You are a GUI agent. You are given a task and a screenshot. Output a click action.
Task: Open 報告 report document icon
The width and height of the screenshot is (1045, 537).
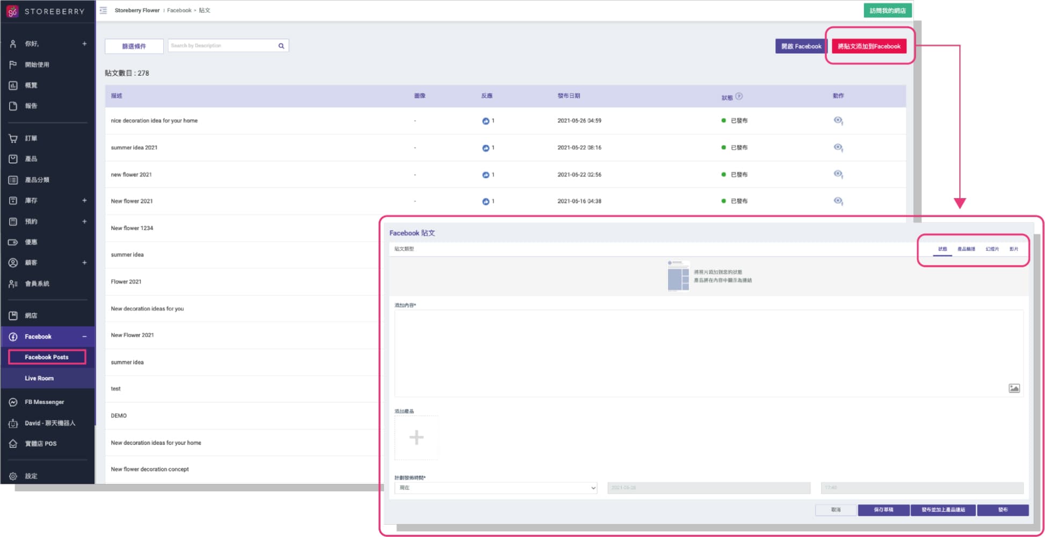click(x=13, y=106)
